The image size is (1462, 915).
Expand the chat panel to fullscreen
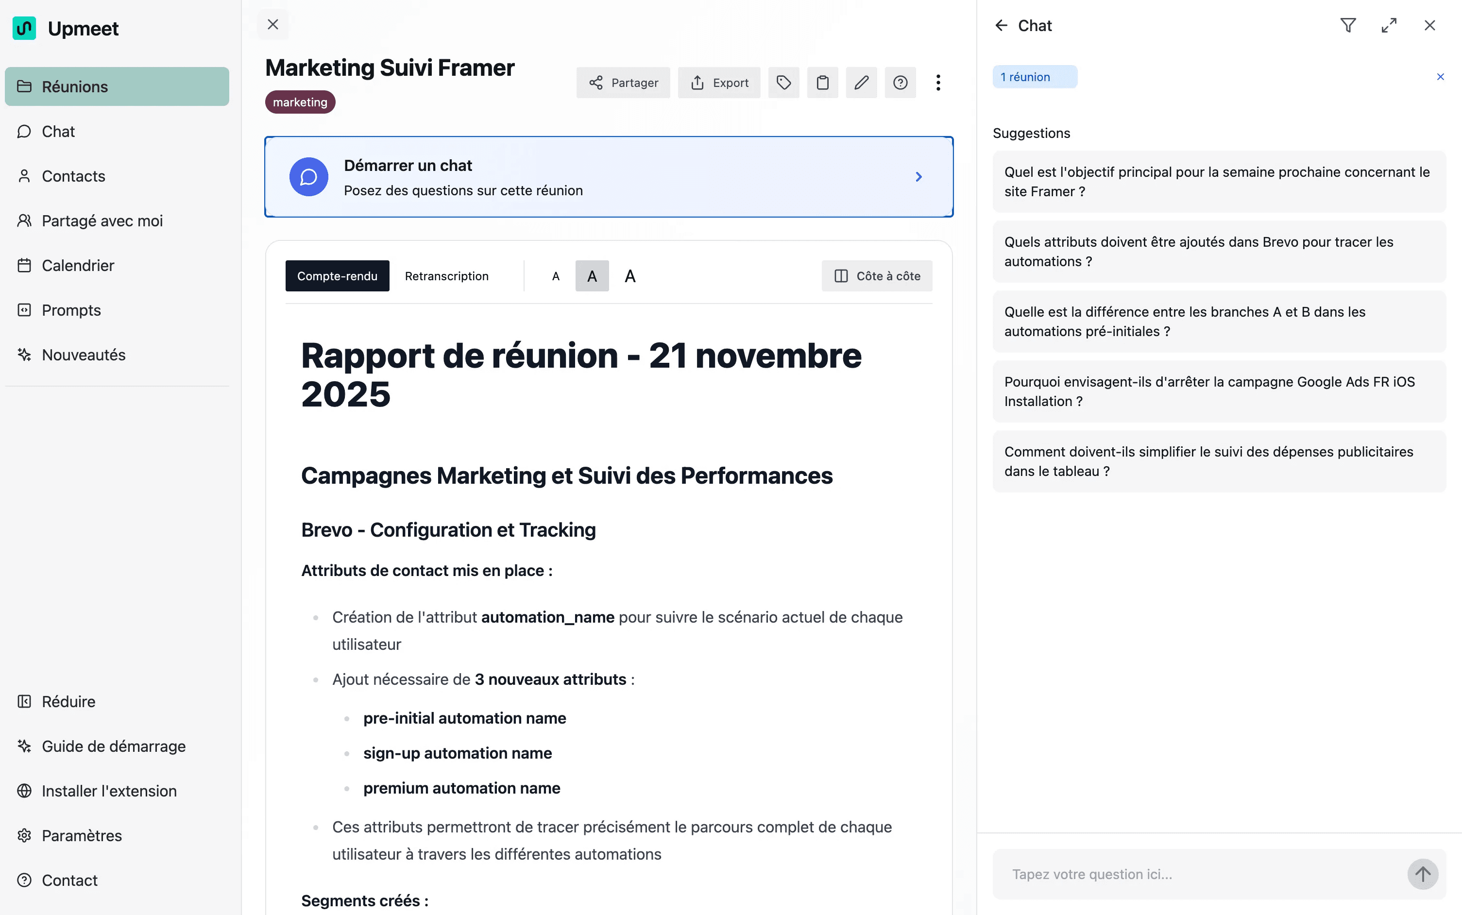tap(1389, 25)
